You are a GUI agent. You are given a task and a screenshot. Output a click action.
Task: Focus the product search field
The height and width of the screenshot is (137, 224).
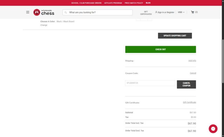97,12
